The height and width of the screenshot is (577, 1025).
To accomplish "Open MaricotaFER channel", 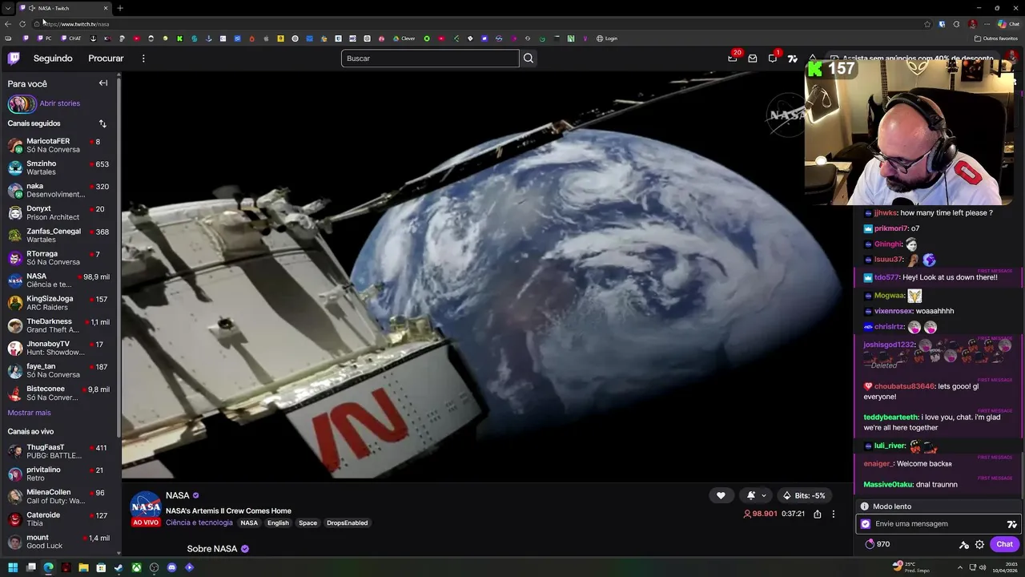I will pos(60,145).
